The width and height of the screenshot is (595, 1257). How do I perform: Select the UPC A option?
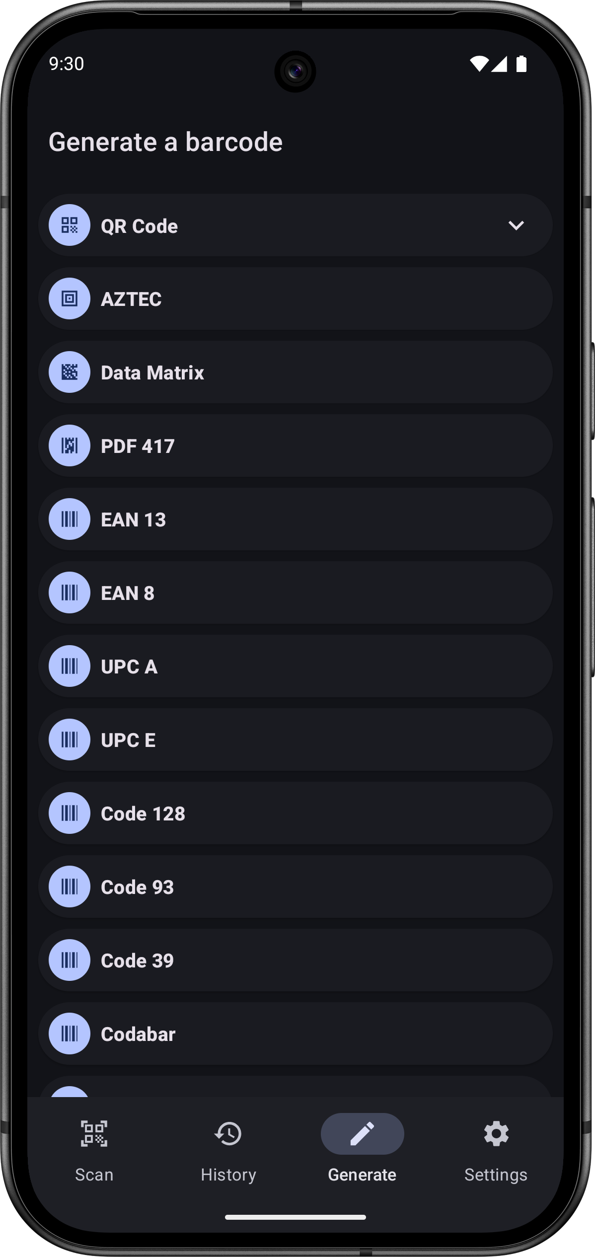pos(295,666)
